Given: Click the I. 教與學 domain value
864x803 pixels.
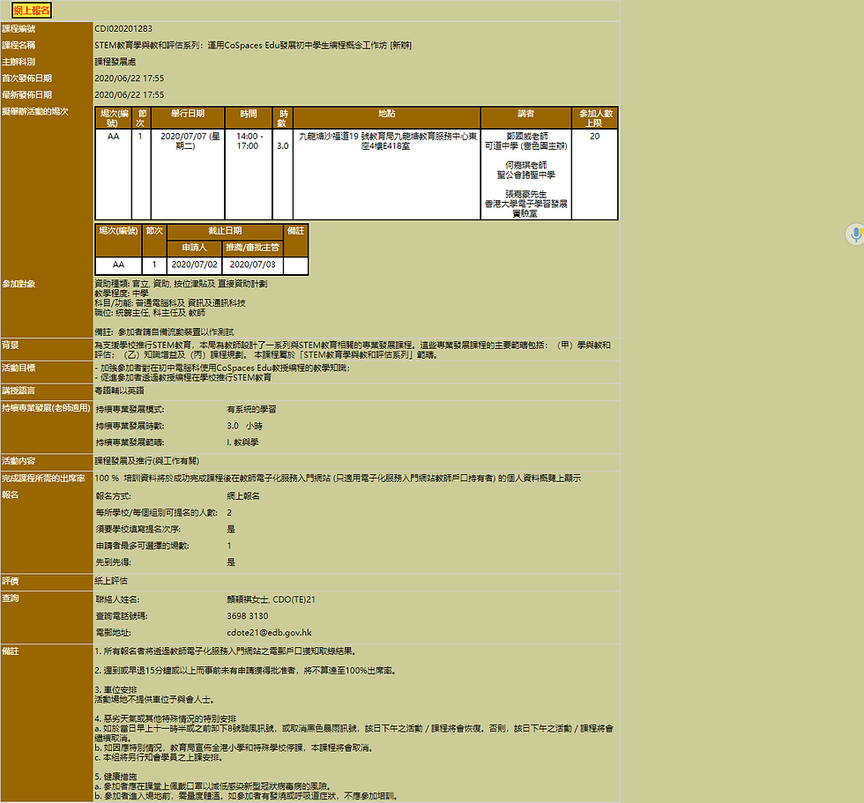Looking at the screenshot, I should [x=243, y=442].
